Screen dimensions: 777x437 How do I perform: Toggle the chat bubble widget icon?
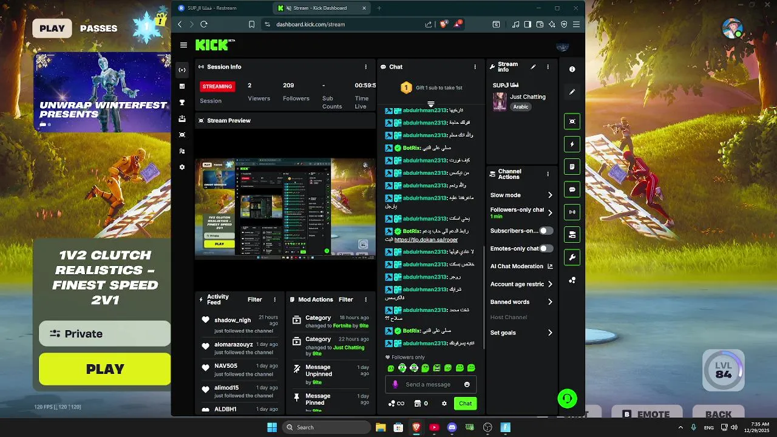(x=572, y=189)
